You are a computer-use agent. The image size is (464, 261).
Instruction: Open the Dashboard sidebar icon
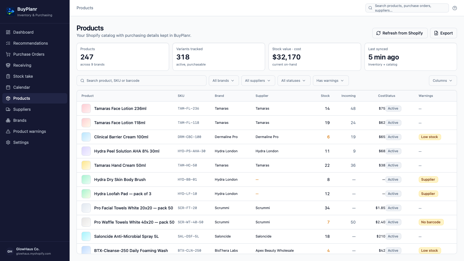point(8,32)
